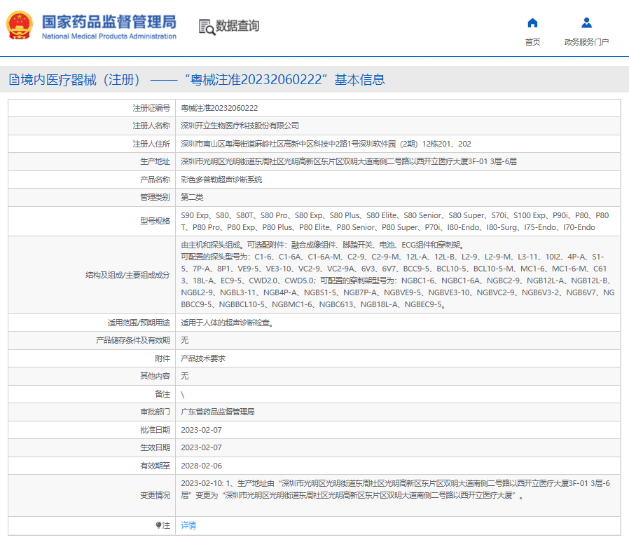This screenshot has height=540, width=629.
Task: Click the national emblem logo
Action: (19, 25)
